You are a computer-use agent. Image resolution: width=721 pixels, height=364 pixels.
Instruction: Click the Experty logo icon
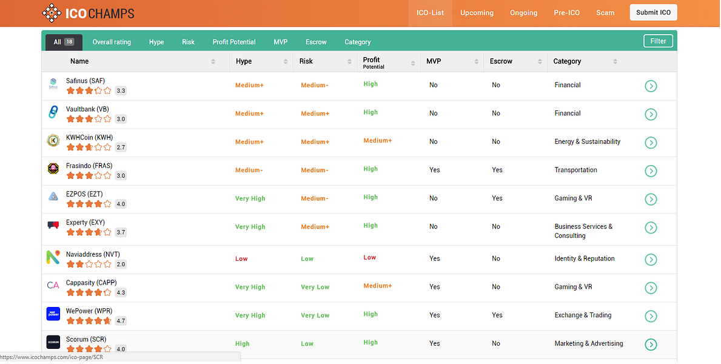(x=53, y=226)
